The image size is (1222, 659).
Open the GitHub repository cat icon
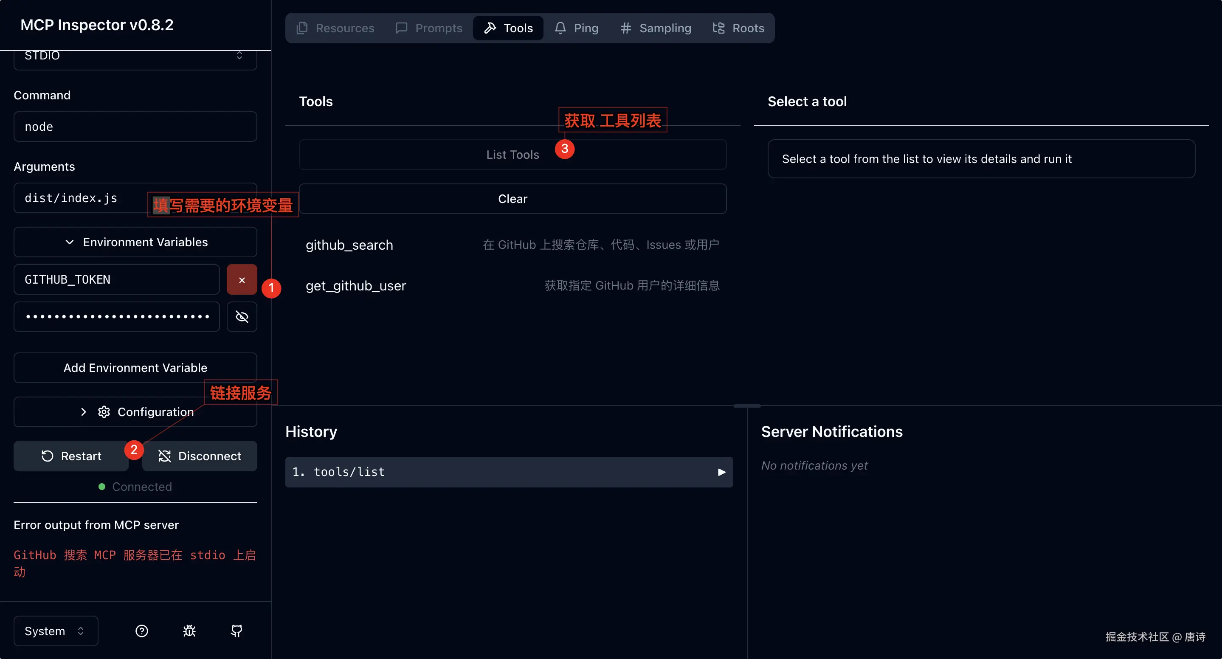pos(236,631)
